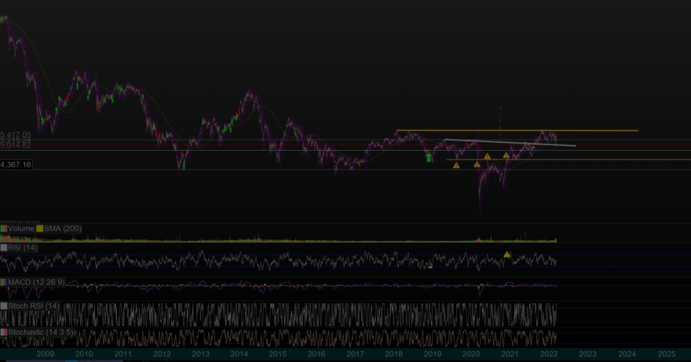Click the 2023 year label on time axis
This screenshot has width=691, height=362.
[x=587, y=354]
